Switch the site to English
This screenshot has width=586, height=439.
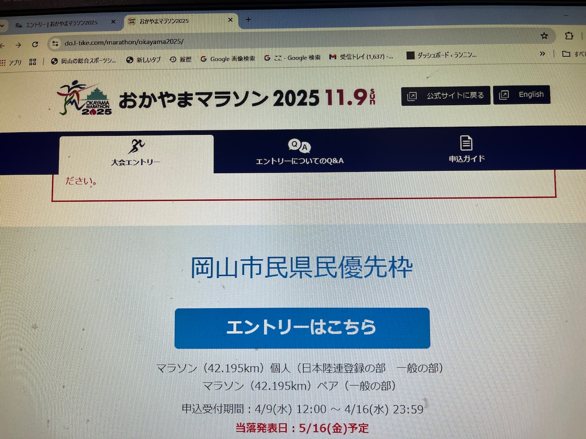click(x=521, y=95)
